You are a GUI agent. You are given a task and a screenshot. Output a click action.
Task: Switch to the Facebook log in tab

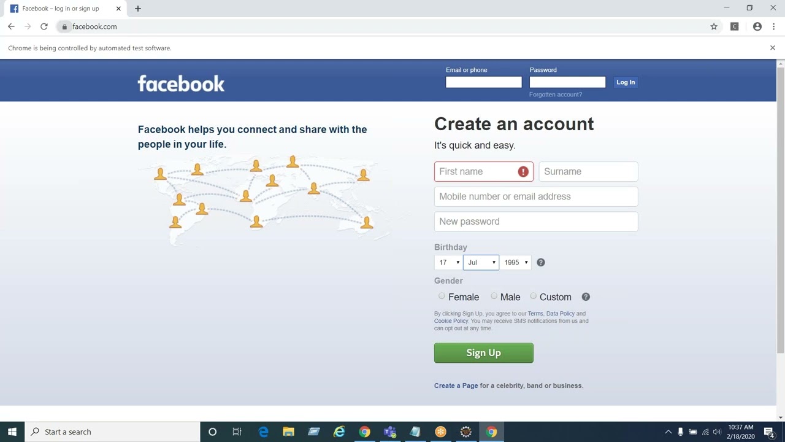click(x=64, y=9)
